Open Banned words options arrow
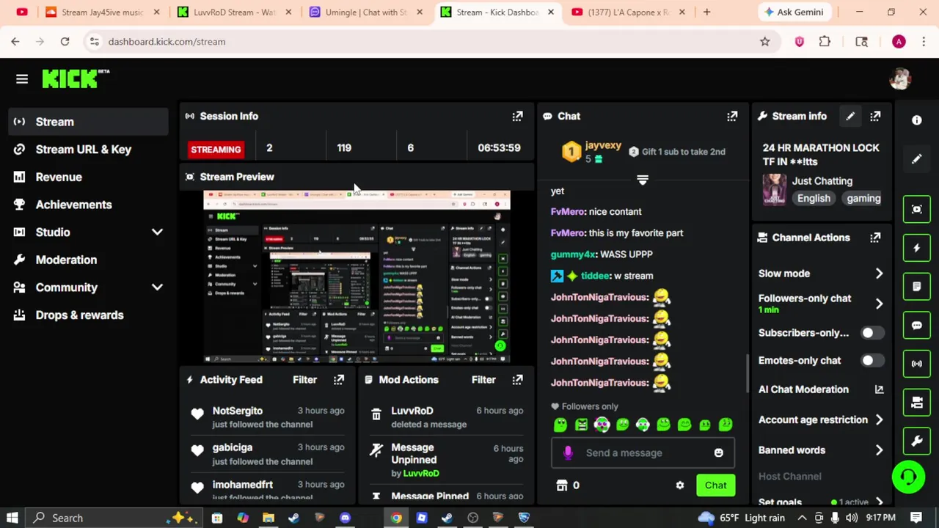The image size is (939, 528). point(879,450)
